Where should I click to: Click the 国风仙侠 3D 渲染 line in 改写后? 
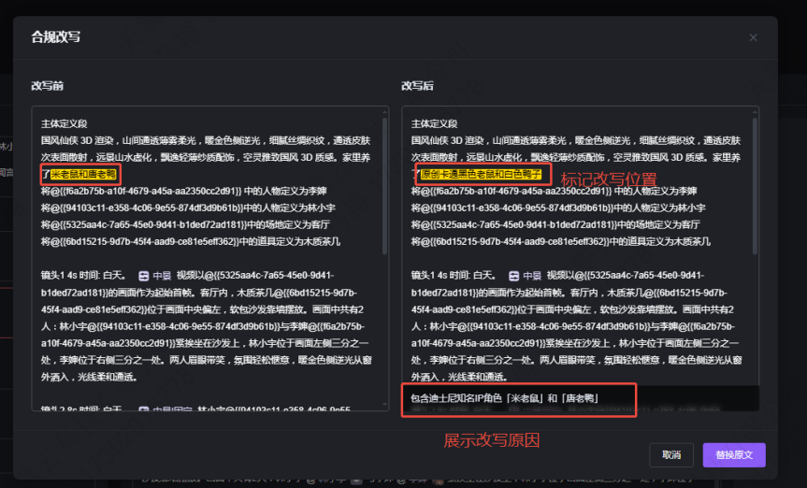click(x=575, y=140)
